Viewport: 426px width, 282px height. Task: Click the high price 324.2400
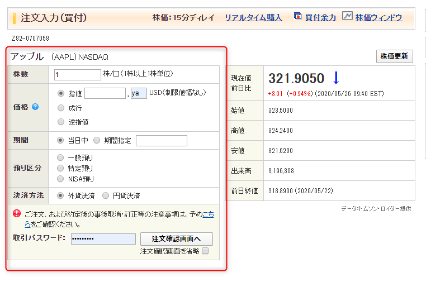coord(281,131)
